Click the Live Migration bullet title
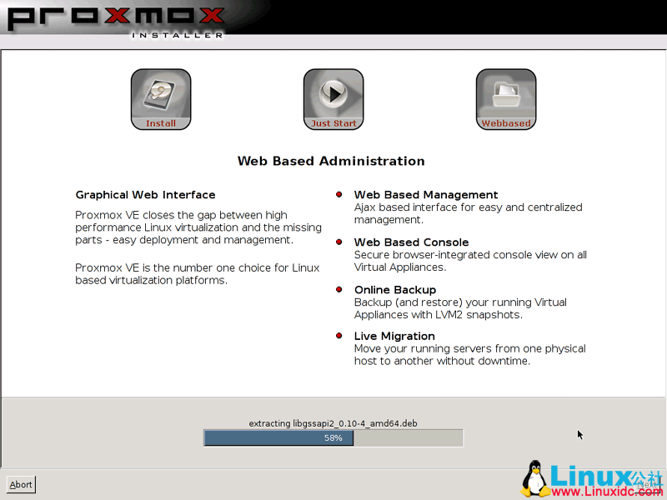The height and width of the screenshot is (500, 667). click(x=394, y=337)
